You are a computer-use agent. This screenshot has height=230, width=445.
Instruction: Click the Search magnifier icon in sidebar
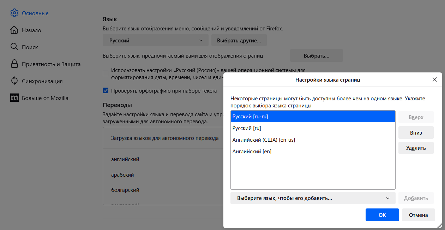coord(14,47)
